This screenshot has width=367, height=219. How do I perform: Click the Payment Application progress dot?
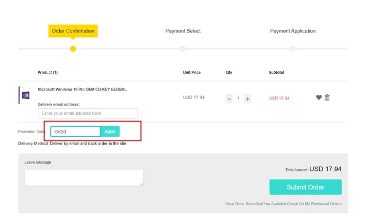(x=293, y=49)
